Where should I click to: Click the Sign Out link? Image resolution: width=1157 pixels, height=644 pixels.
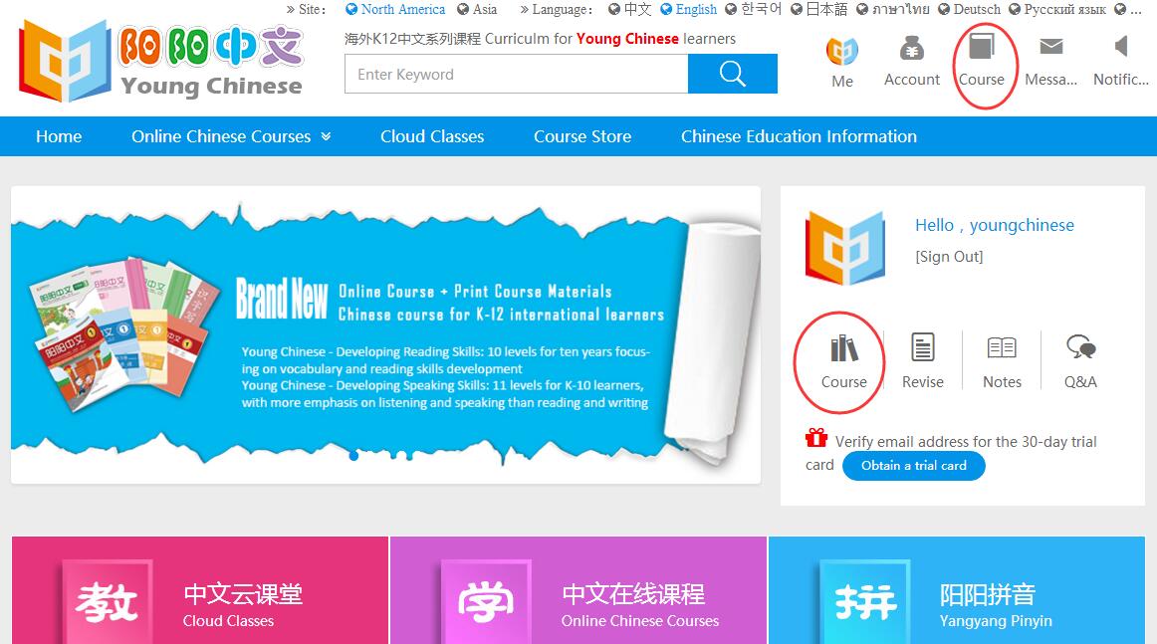[949, 257]
